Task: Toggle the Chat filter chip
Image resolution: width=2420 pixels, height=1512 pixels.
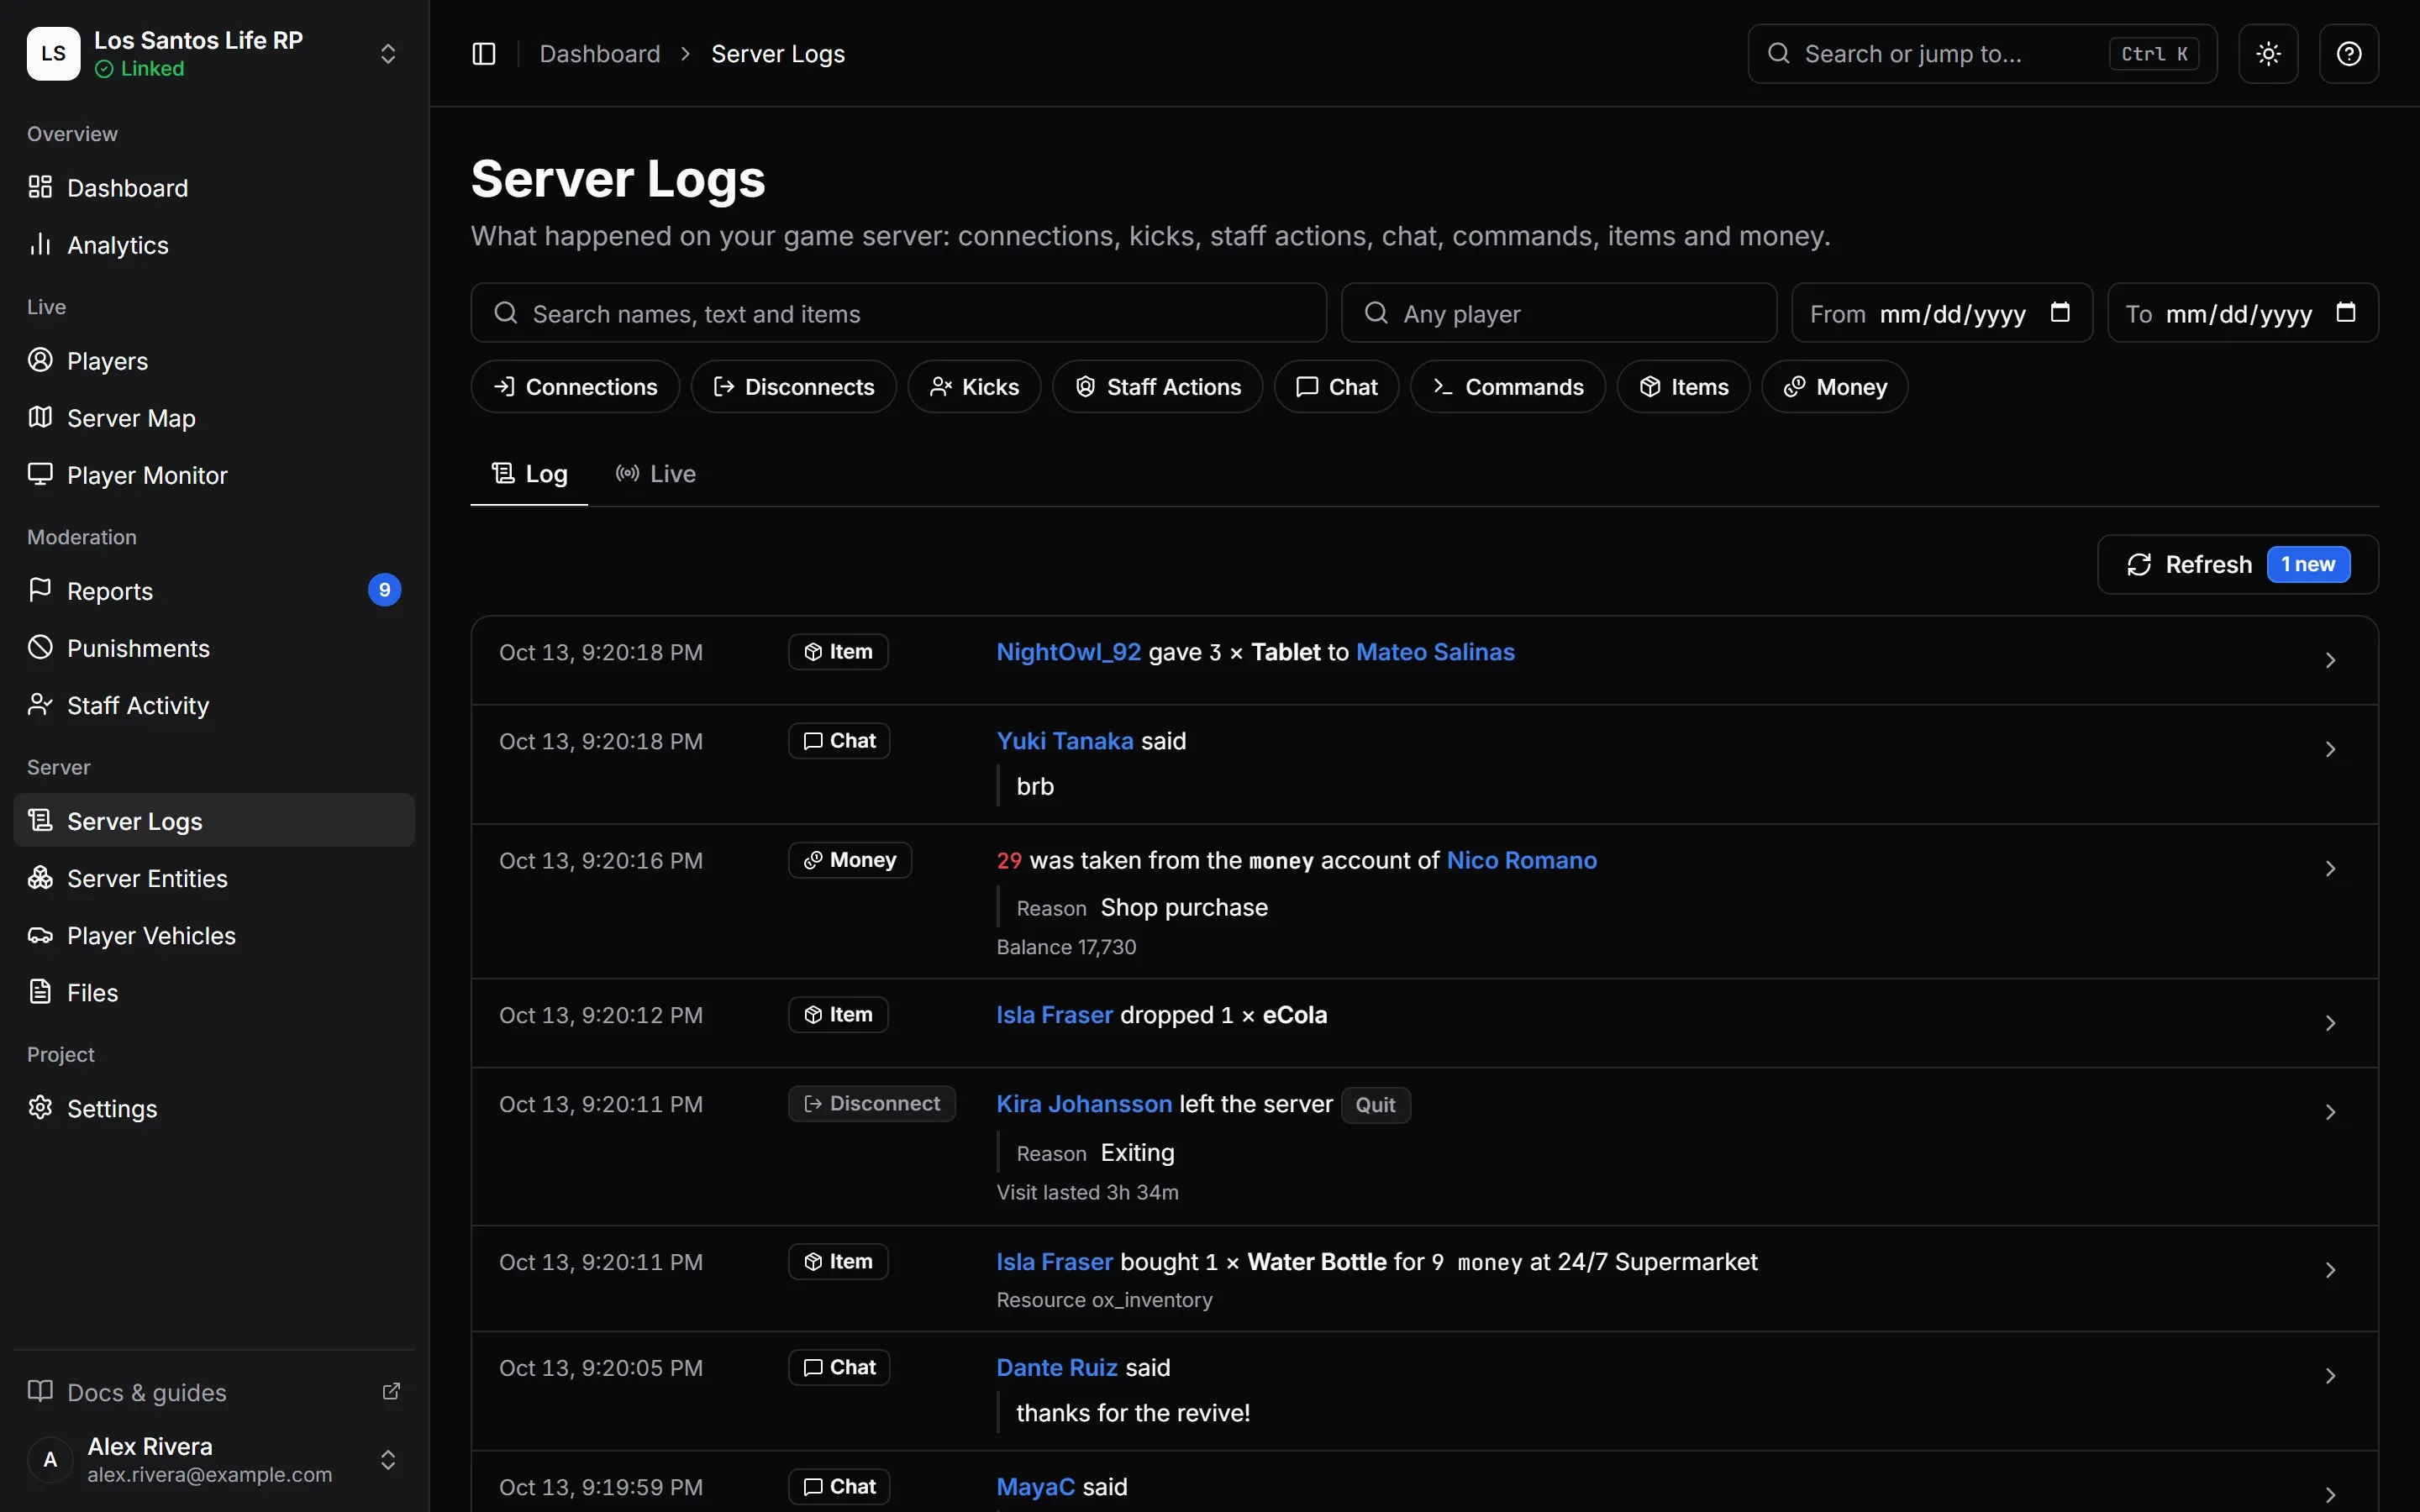Action: 1337,387
